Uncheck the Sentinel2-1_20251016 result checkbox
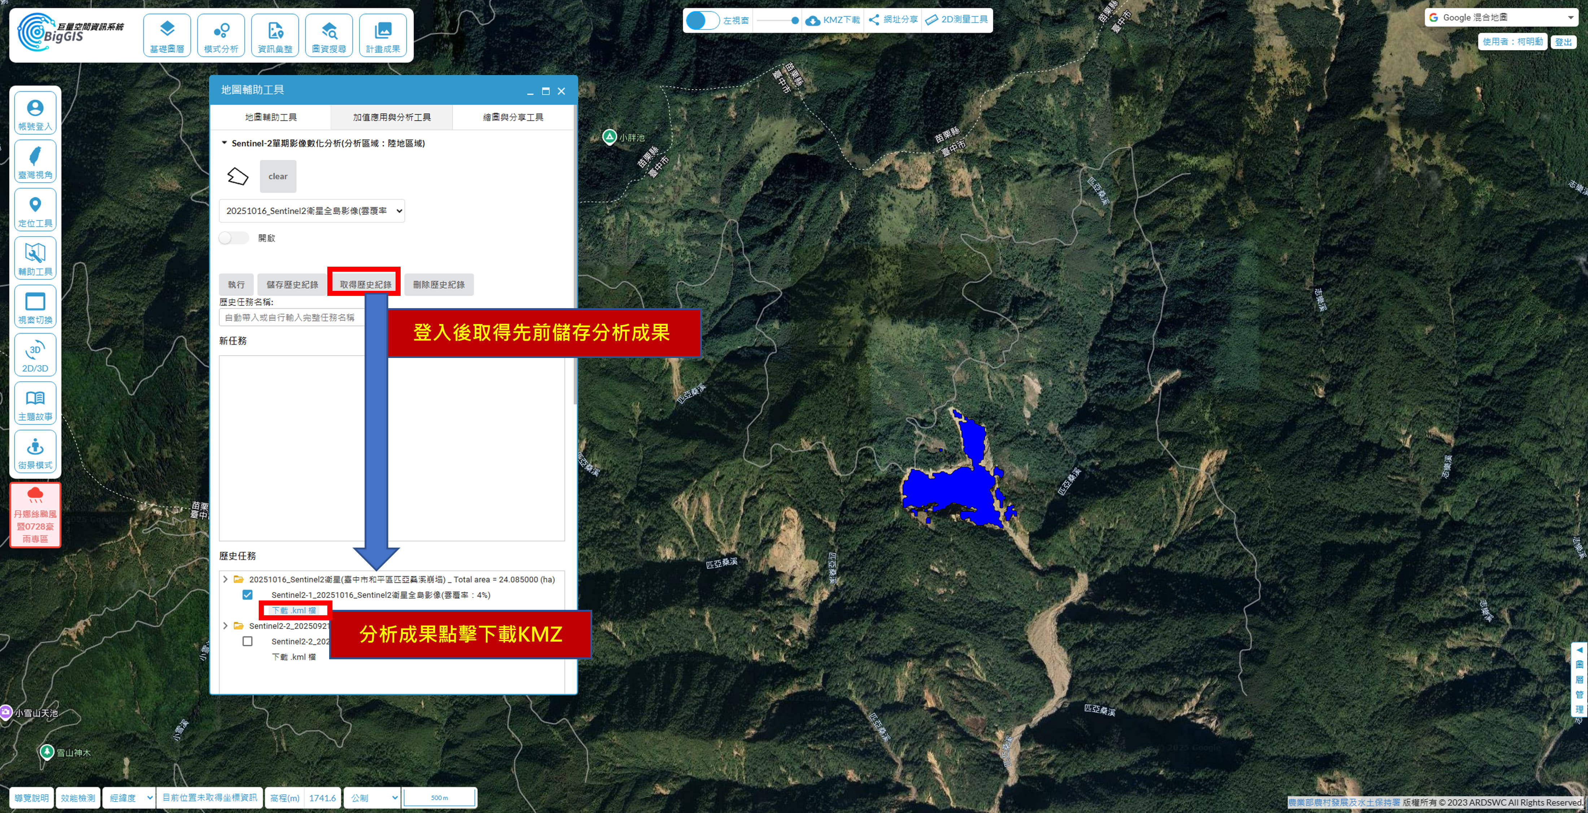1588x813 pixels. pyautogui.click(x=247, y=595)
